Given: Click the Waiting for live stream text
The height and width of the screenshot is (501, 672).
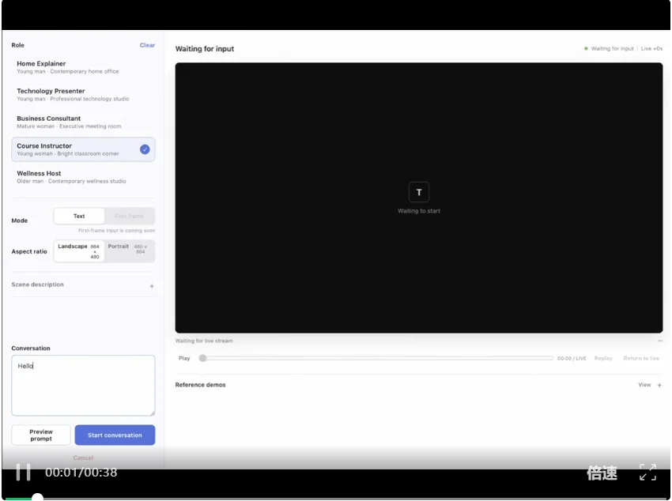Looking at the screenshot, I should [204, 341].
